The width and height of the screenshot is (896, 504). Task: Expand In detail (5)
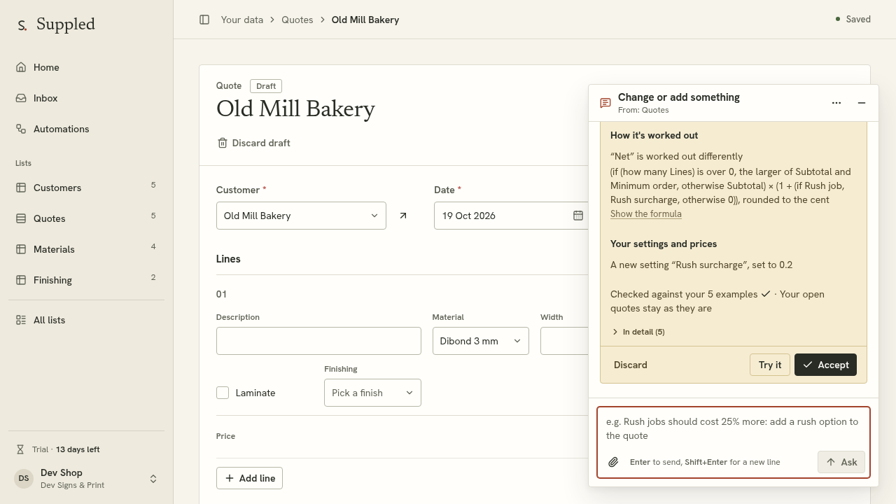[x=638, y=332]
